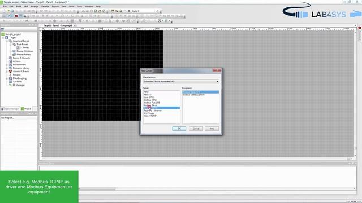Click the Graphical Panels folder icon

point(10,41)
